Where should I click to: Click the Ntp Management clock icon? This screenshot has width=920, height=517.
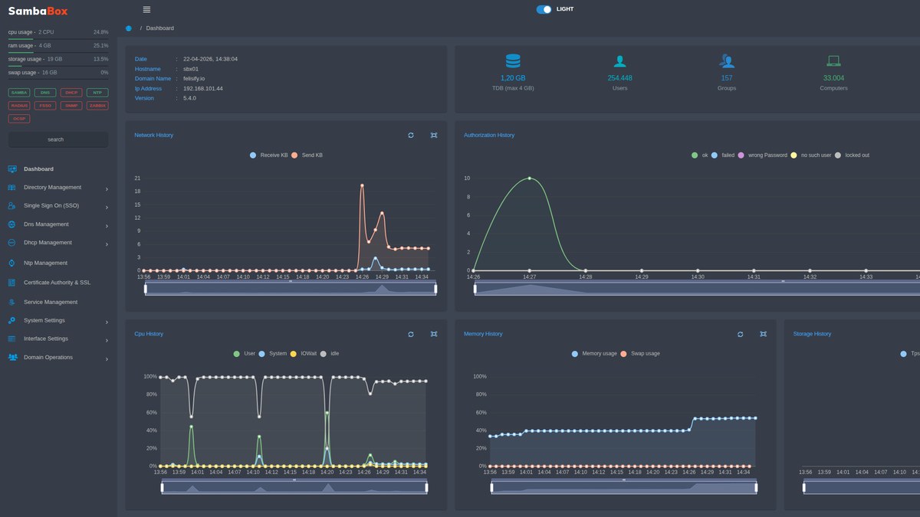tap(11, 263)
